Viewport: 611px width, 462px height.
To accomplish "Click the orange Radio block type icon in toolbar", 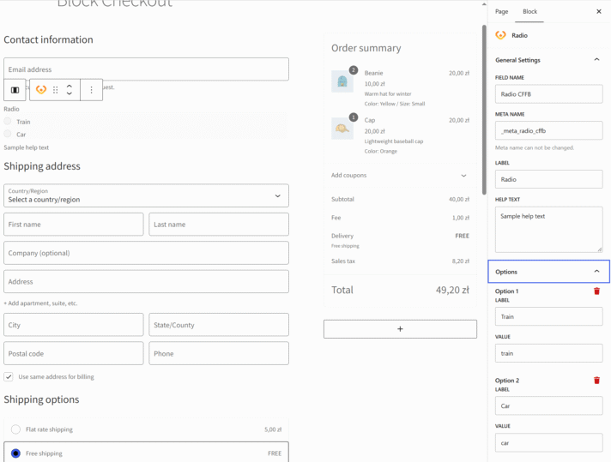I will coord(41,90).
